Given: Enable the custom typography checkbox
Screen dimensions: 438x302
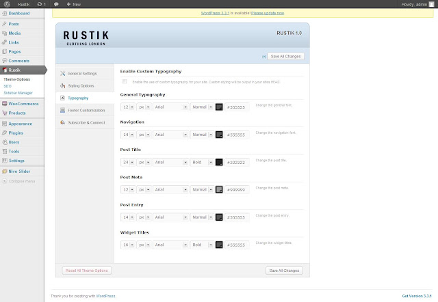Looking at the screenshot, I should 125,81.
